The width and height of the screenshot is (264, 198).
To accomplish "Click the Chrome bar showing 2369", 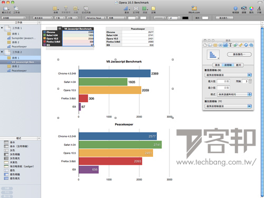I will click(115, 73).
